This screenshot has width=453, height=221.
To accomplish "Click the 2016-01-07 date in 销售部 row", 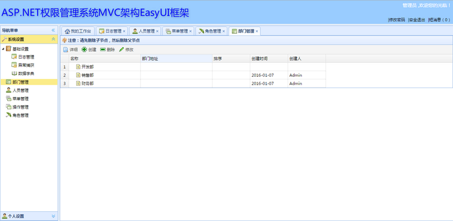I will point(263,75).
